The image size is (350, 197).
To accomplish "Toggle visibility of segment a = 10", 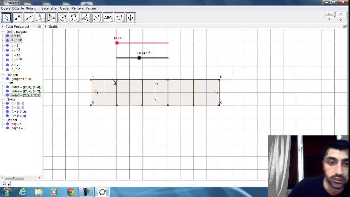I will point(7,36).
